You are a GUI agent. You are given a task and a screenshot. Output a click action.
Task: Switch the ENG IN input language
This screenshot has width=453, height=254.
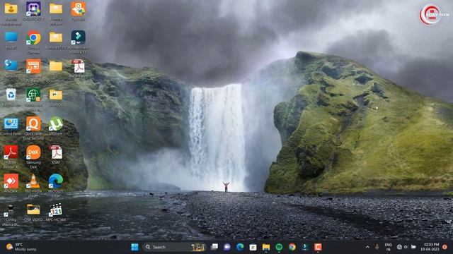coord(389,247)
